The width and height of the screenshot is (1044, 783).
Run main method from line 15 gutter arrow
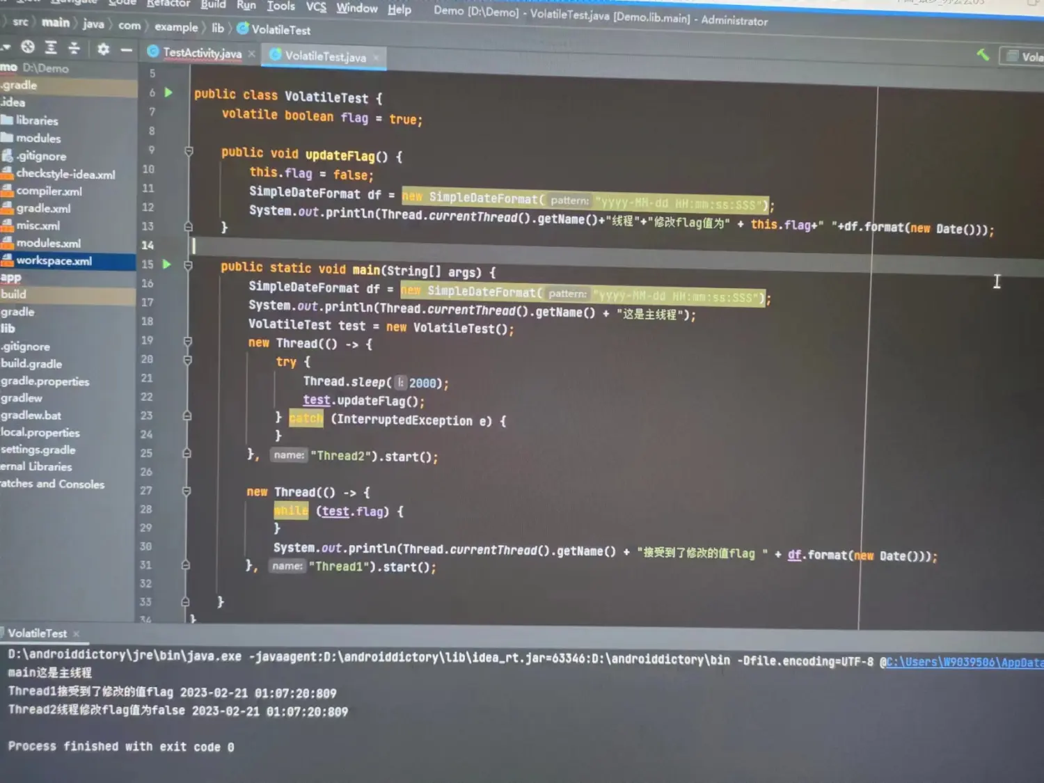(x=167, y=264)
